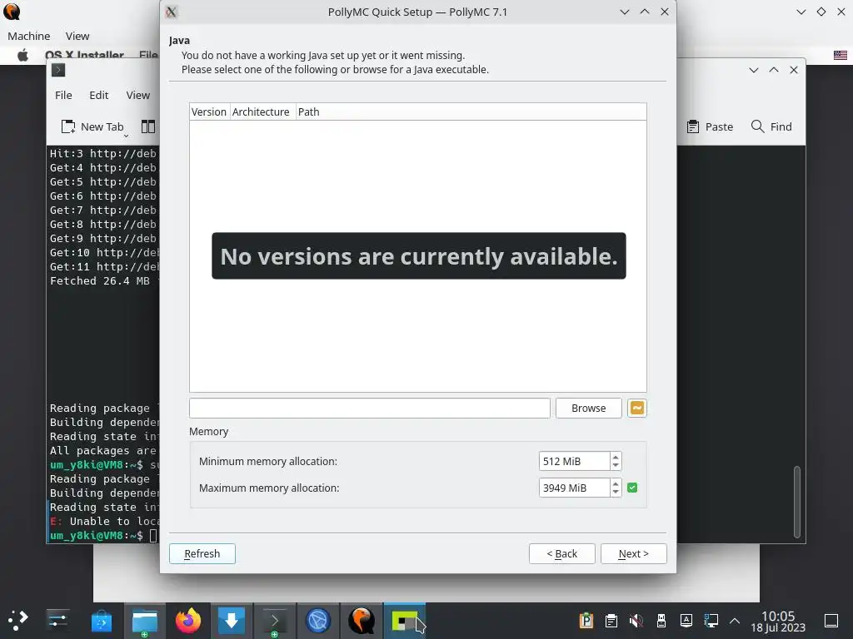Open the View menu of the VM window
Screen dimensions: 853x639
[77, 36]
